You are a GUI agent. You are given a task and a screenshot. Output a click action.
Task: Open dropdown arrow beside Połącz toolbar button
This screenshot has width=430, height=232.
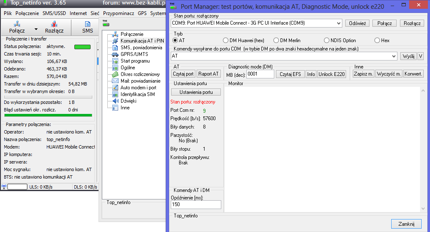36,30
